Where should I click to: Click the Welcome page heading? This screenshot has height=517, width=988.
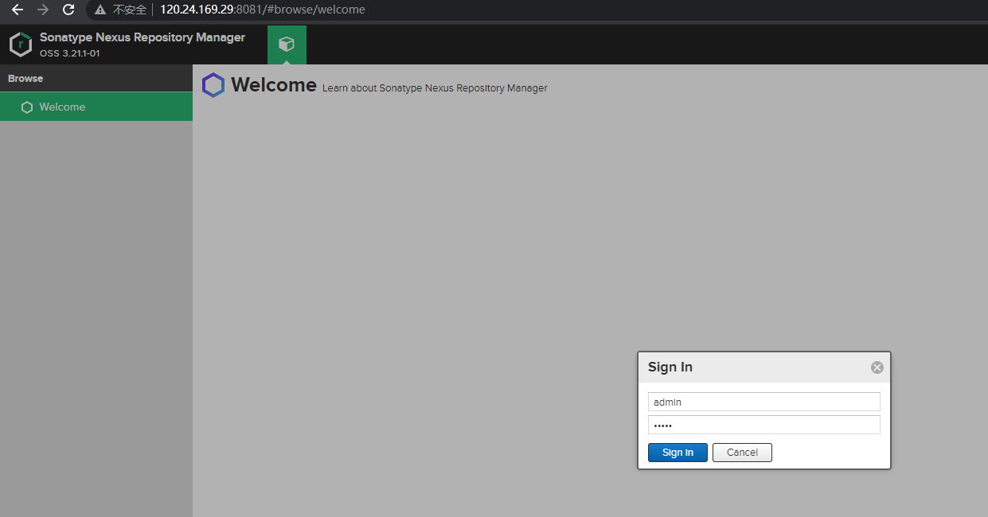pyautogui.click(x=274, y=85)
